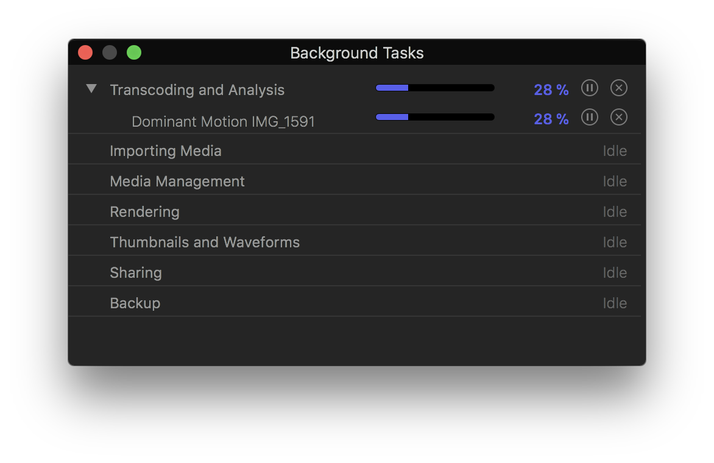The height and width of the screenshot is (463, 714).
Task: Pause the Transcoding and Analysis task
Action: tap(589, 88)
